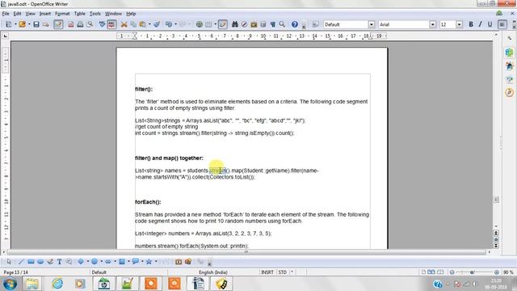Viewport: 517px width, 291px height.
Task: Click the Insert Table icon
Action: (208, 24)
